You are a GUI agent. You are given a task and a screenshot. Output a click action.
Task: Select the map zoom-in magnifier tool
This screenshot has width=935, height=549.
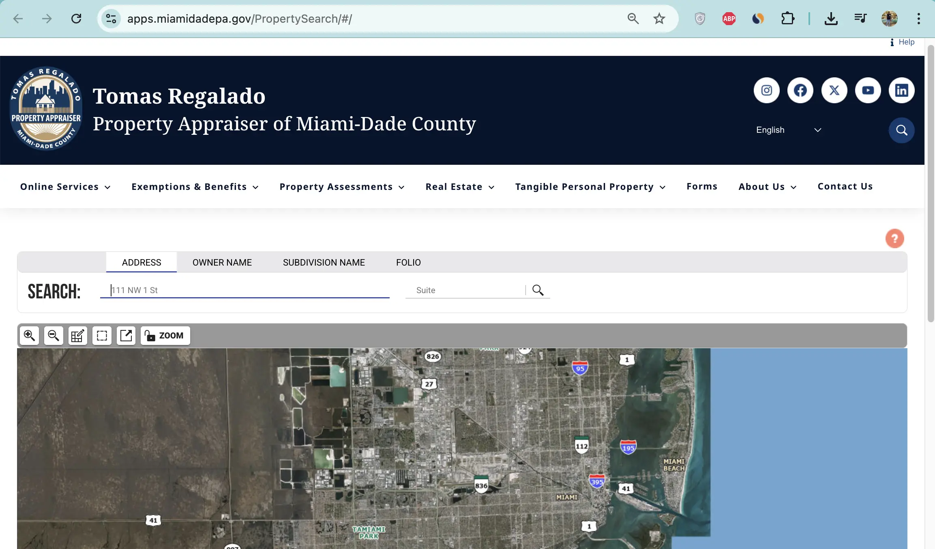pos(29,335)
